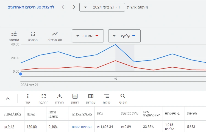Select the chart type (סוג תרשים) icon
The width and height of the screenshot is (206, 132).
pos(55,34)
